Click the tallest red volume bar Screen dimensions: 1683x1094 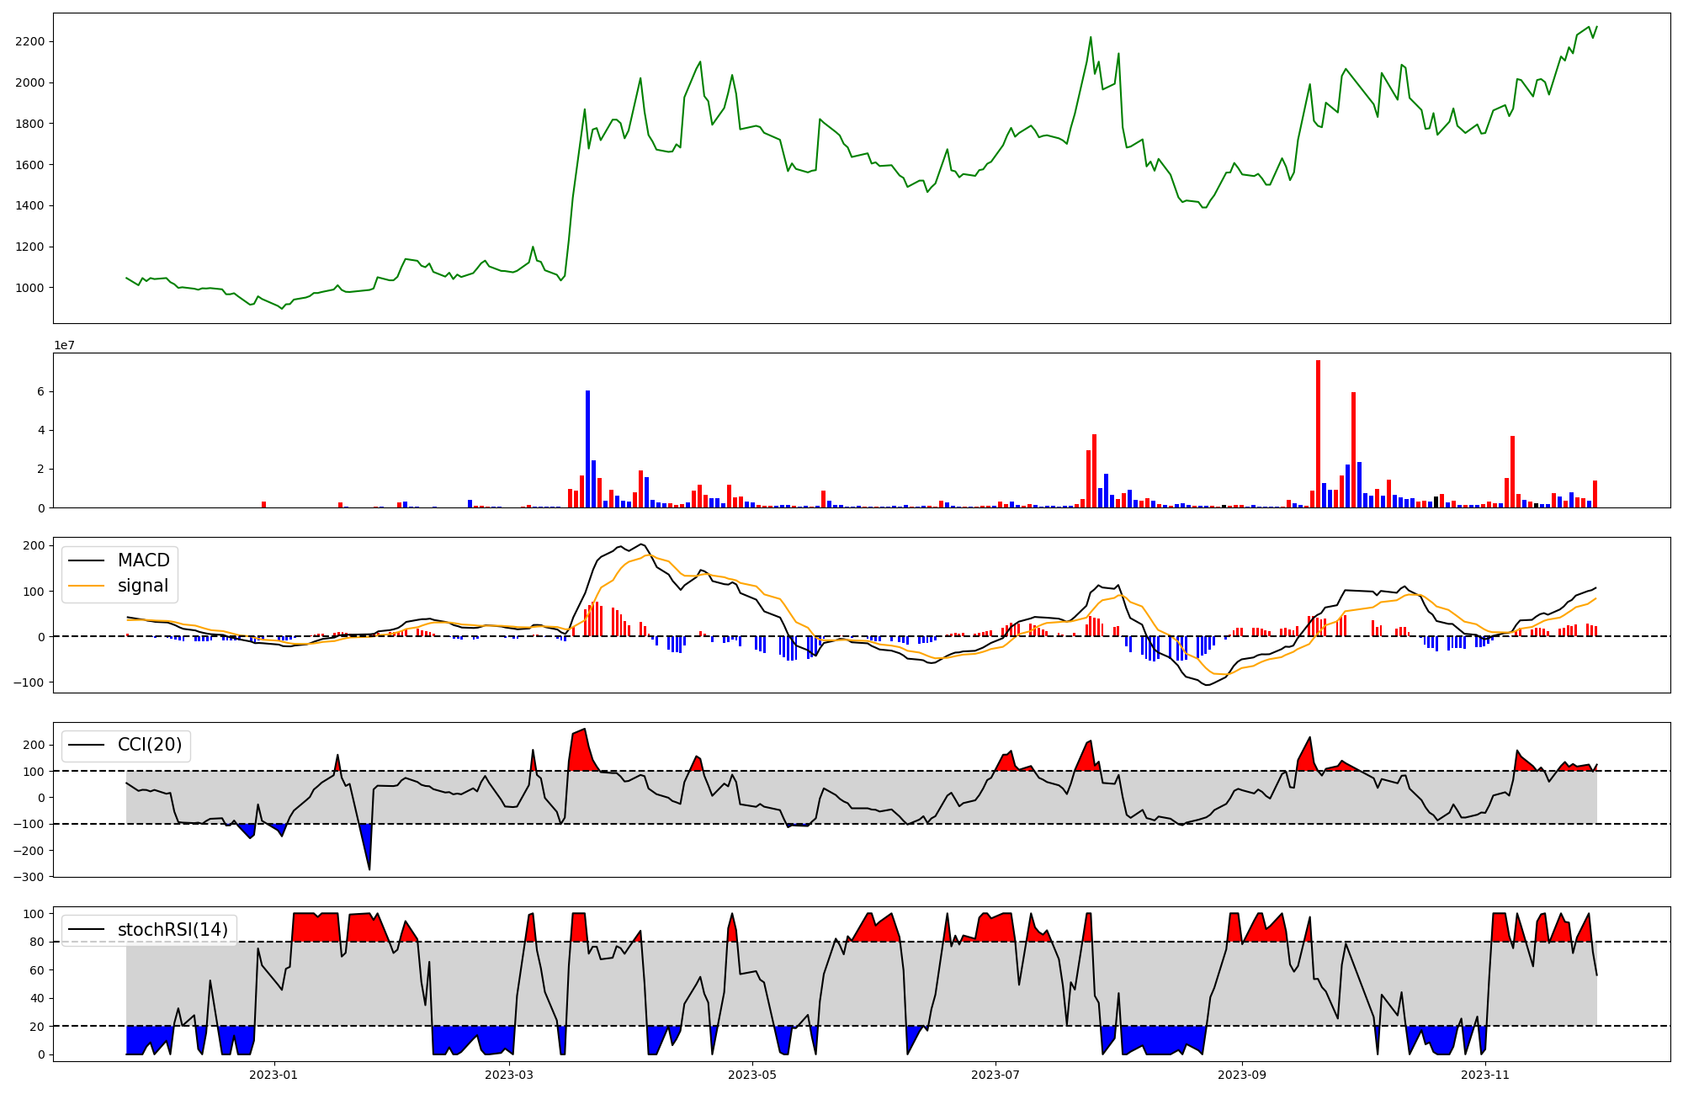[1318, 433]
